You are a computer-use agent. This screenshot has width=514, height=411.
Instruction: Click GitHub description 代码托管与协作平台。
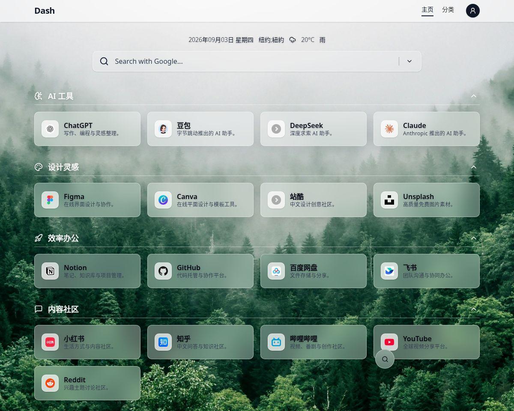[203, 275]
